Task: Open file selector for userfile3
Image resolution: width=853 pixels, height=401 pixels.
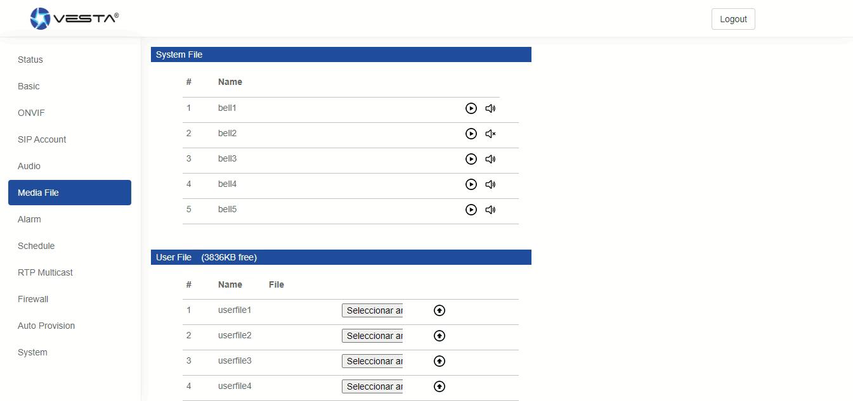Action: click(x=372, y=361)
